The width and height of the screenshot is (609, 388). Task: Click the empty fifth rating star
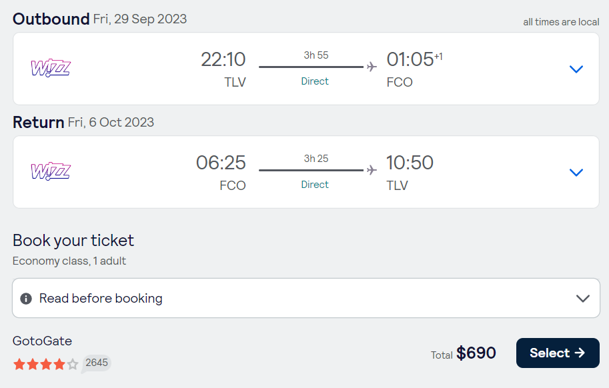pyautogui.click(x=73, y=364)
